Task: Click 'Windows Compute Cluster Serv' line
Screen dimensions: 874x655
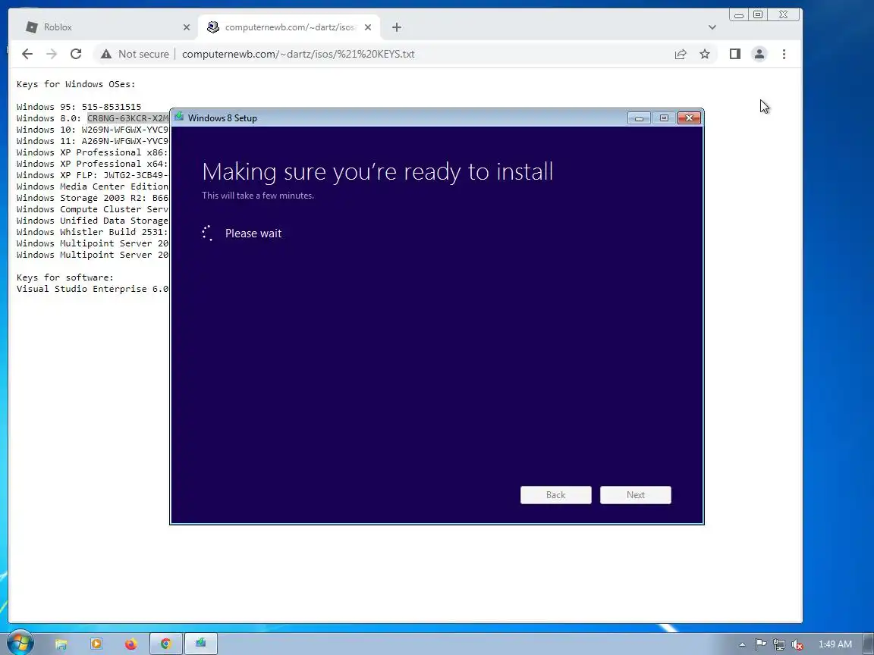Action: click(x=92, y=209)
